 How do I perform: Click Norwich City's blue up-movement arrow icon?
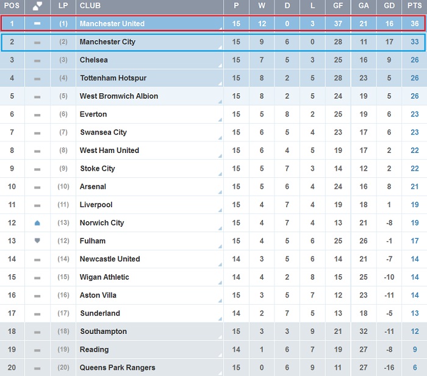pyautogui.click(x=37, y=223)
